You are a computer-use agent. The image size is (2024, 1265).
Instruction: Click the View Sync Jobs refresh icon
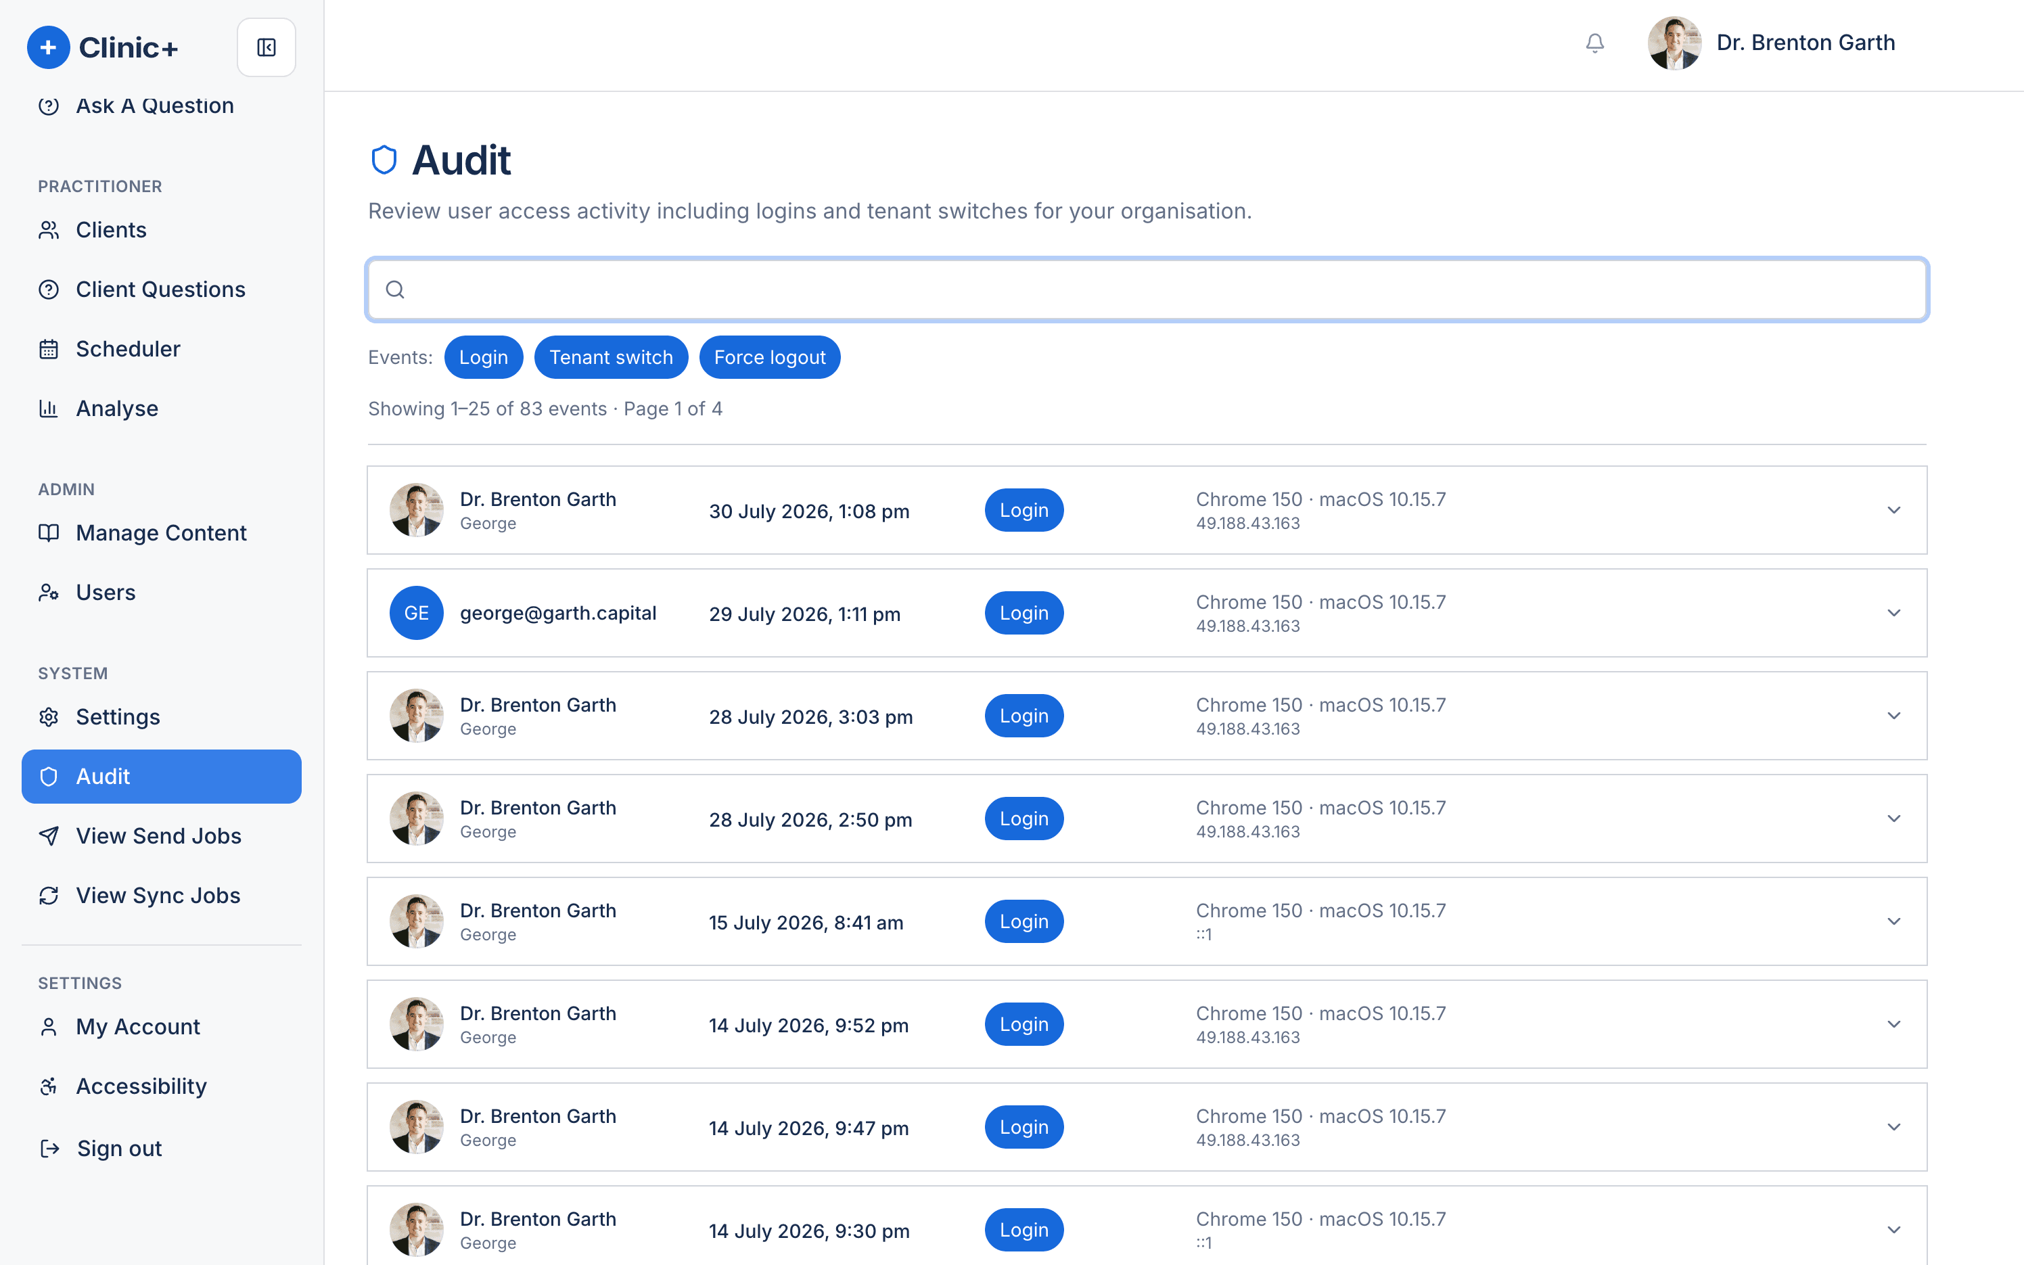coord(49,895)
